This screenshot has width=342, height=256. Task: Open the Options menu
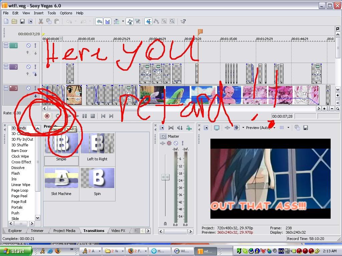(66, 13)
